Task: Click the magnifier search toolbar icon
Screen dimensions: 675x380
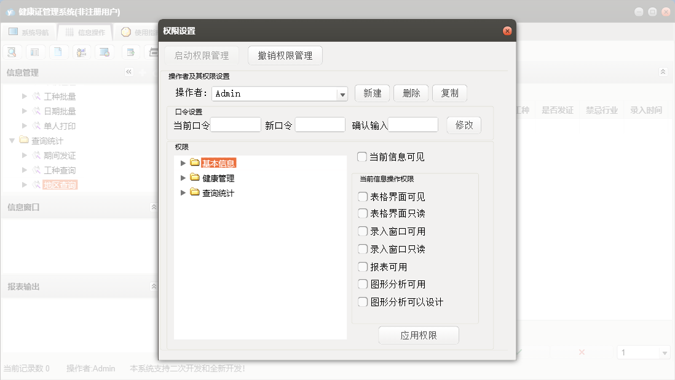Action: (12, 52)
